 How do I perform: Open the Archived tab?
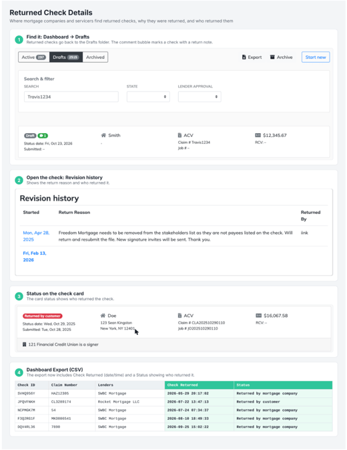tap(95, 57)
